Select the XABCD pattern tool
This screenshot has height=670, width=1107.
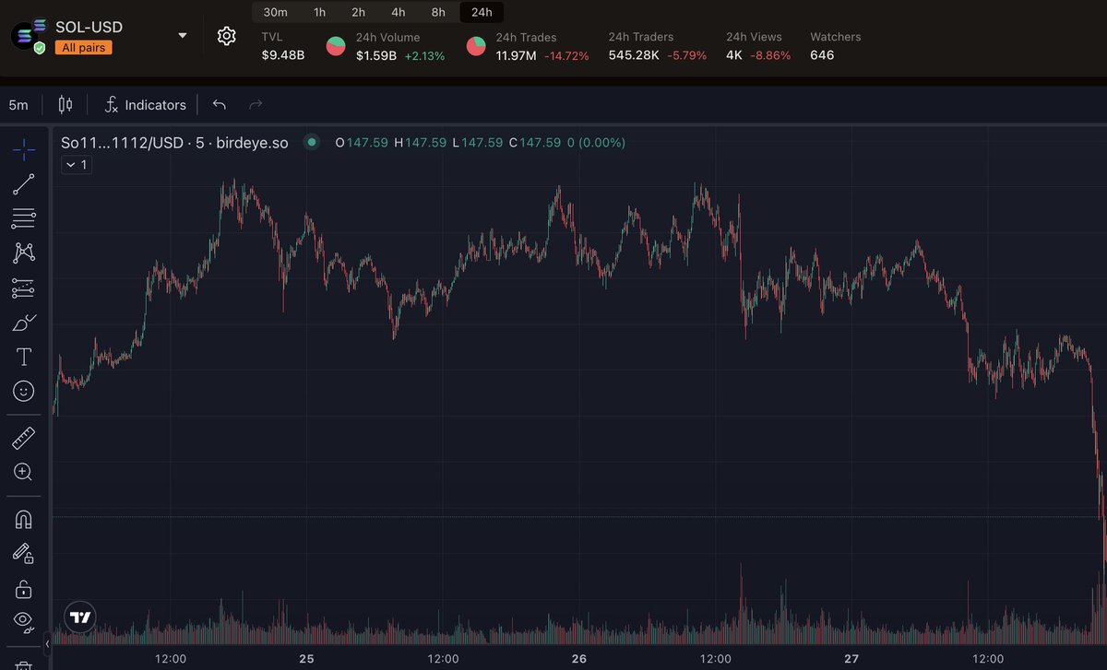click(24, 253)
